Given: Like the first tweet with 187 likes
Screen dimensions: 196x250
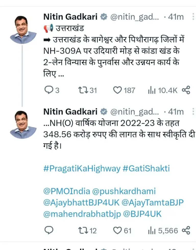Looking at the screenshot, I should [117, 90].
